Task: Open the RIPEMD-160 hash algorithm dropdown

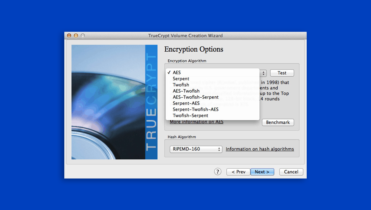Action: (196, 149)
